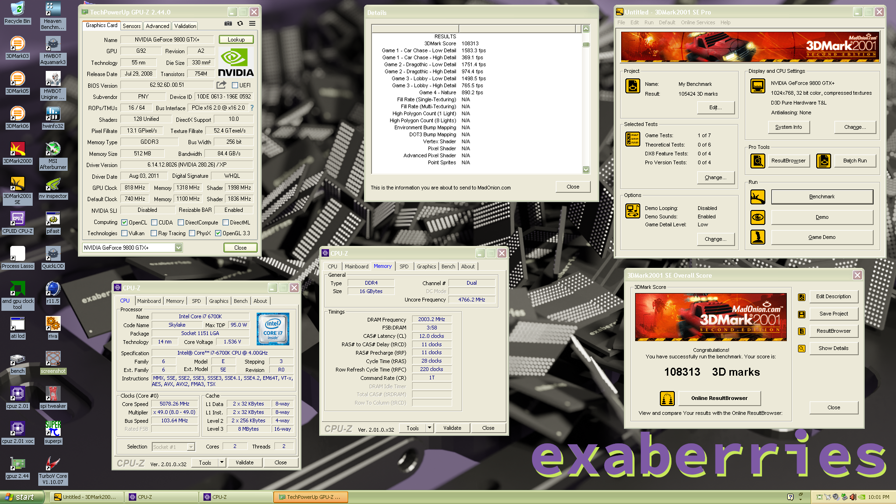The width and height of the screenshot is (896, 504).
Task: Open the CPUID CPU-Z desktop shortcut
Action: tap(17, 223)
